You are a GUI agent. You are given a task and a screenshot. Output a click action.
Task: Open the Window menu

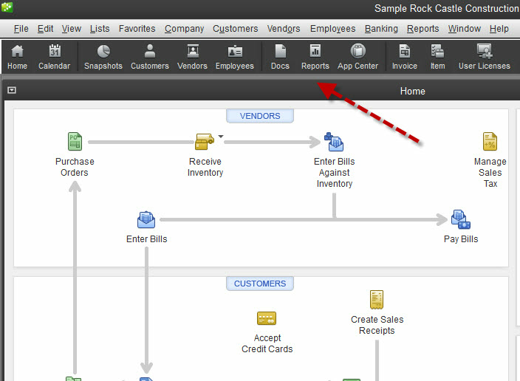click(x=465, y=29)
